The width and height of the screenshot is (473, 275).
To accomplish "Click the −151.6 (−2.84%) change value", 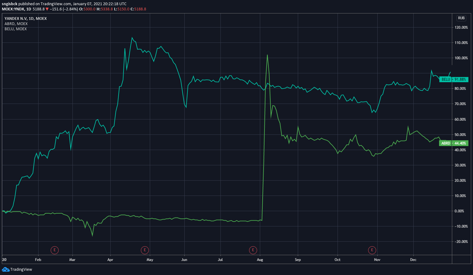I will pyautogui.click(x=64, y=9).
